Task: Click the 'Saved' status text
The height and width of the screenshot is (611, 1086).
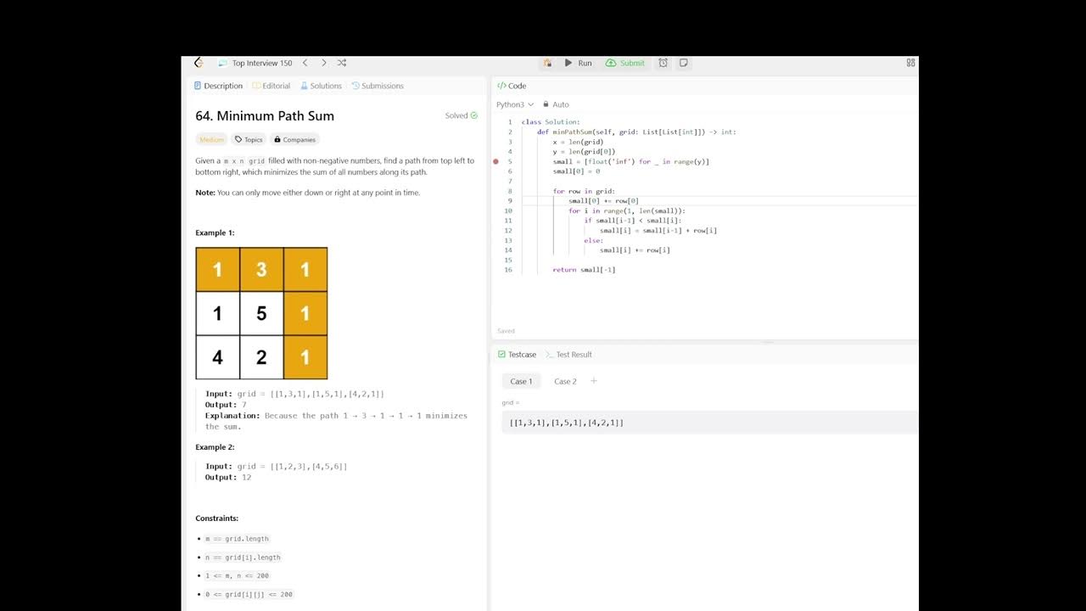Action: [x=506, y=331]
